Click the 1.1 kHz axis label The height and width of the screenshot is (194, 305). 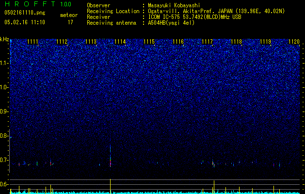coord(4,63)
